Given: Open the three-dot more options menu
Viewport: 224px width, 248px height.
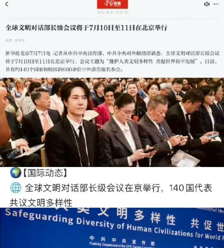Looking at the screenshot, I should point(216,4).
